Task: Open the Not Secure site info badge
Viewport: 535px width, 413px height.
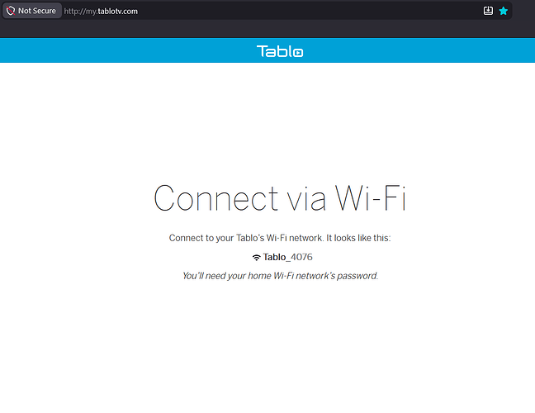Action: click(31, 11)
